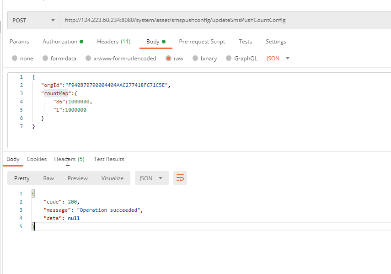Choose x-www-form-urlencoded body type
The height and width of the screenshot is (274, 391).
click(88, 59)
